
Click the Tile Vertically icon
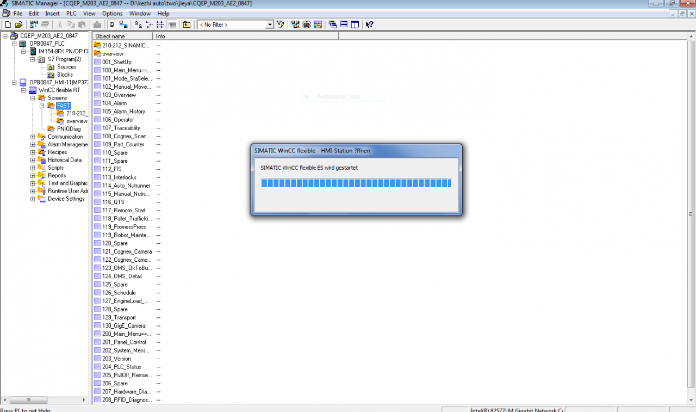click(355, 24)
